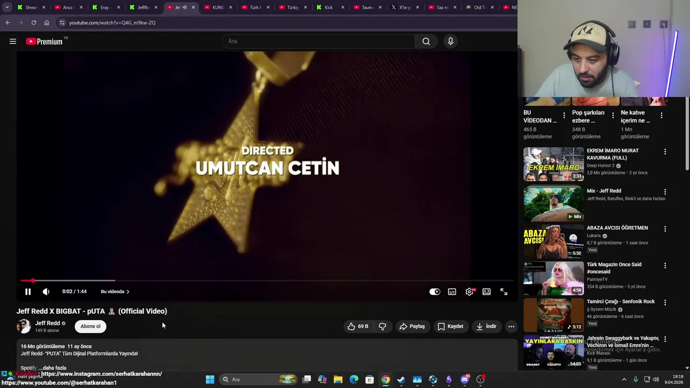
Task: Expand the 'Bu videoda' chapter chevron
Action: click(x=128, y=292)
